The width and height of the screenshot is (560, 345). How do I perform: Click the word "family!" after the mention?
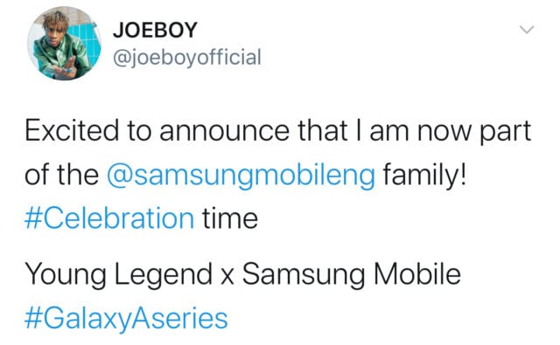coord(424,176)
